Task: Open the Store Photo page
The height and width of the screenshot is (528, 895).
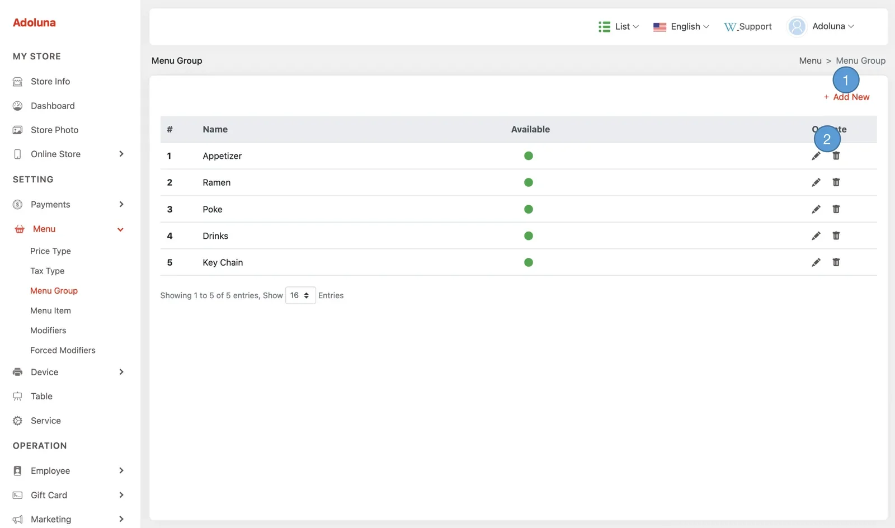Action: (x=55, y=130)
